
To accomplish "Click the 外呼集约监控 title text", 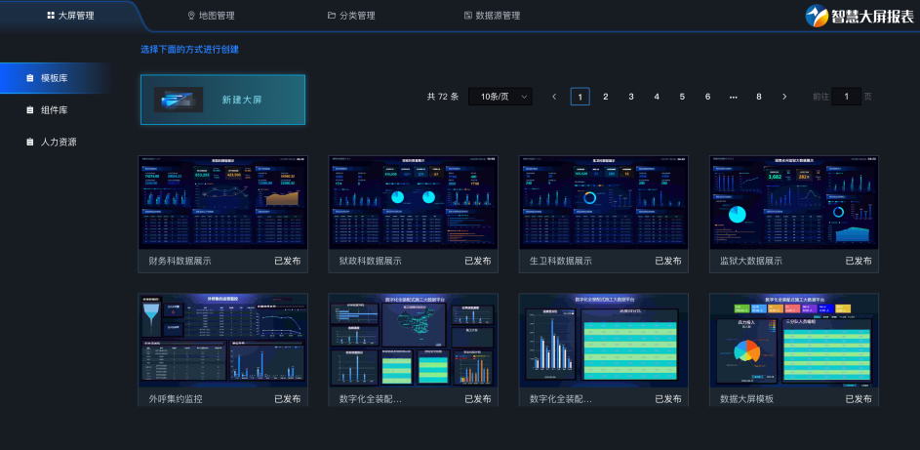I will click(x=176, y=399).
